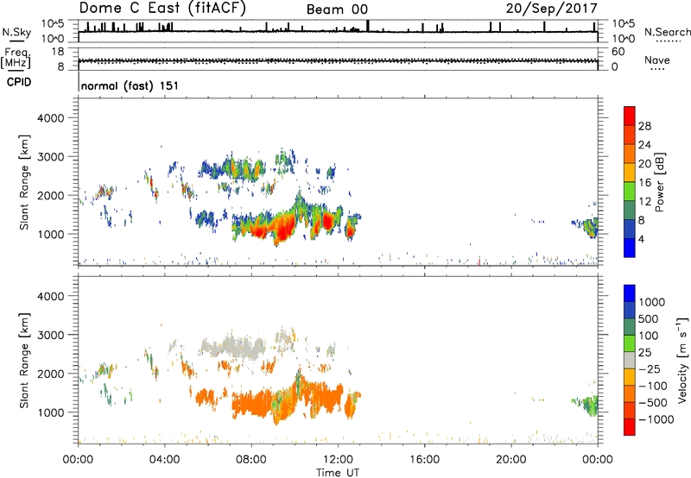The height and width of the screenshot is (478, 691).
Task: Click the 'Time UT' axis label
Action: pyautogui.click(x=338, y=473)
